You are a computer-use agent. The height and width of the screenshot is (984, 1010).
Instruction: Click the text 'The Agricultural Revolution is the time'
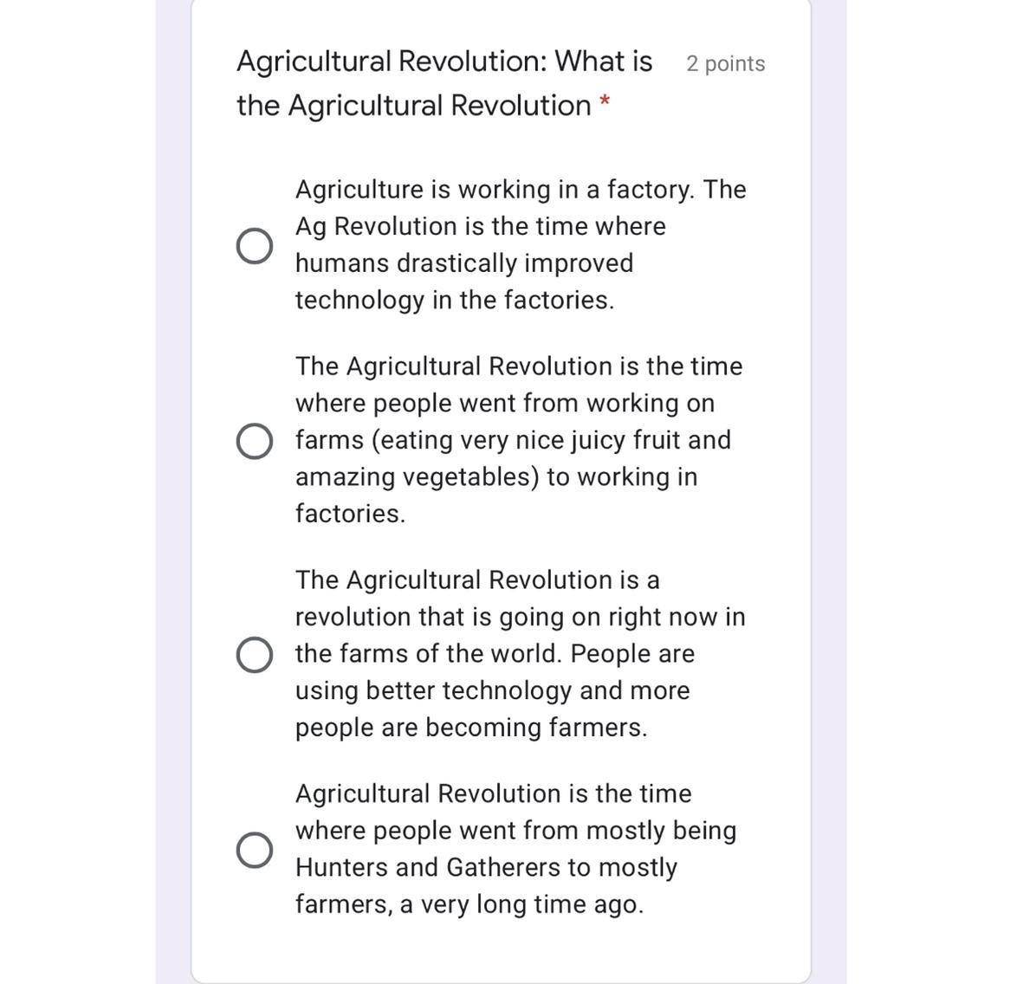tap(519, 366)
